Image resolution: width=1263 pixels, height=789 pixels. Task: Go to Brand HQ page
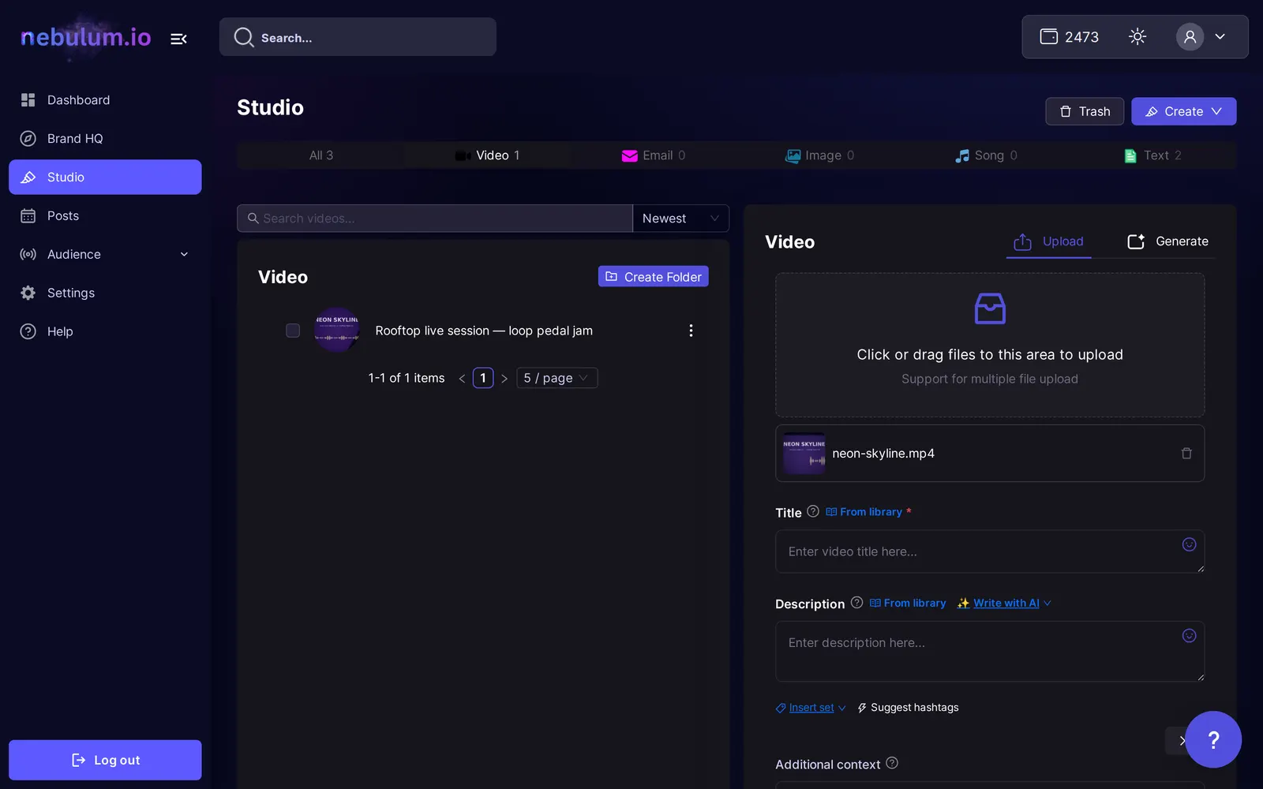pyautogui.click(x=105, y=139)
